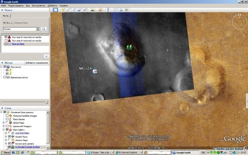This screenshot has height=155, width=248.
Task: Switch to Internet Explorer taskbar button
Action: [128, 152]
